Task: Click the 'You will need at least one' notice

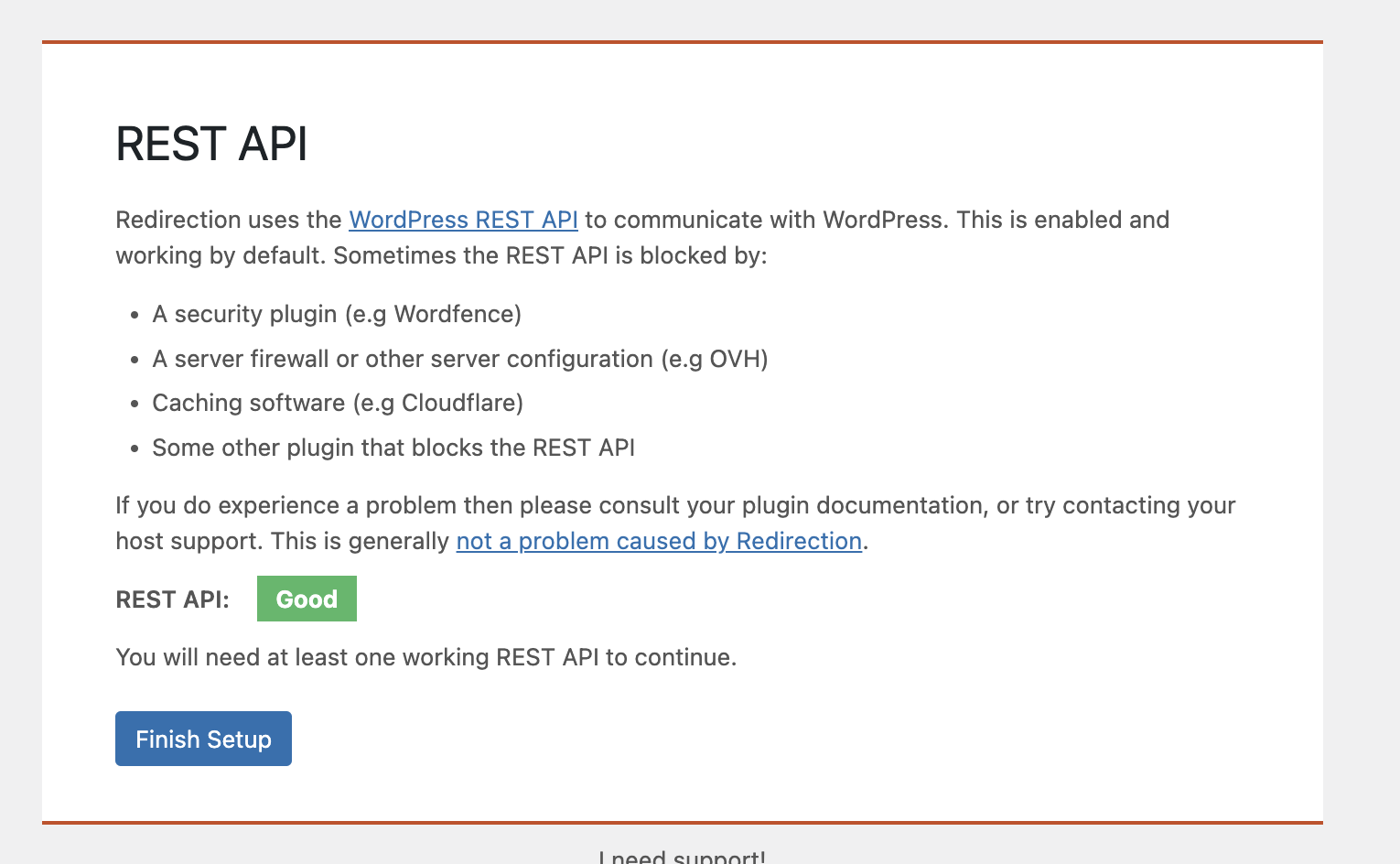Action: click(x=425, y=657)
